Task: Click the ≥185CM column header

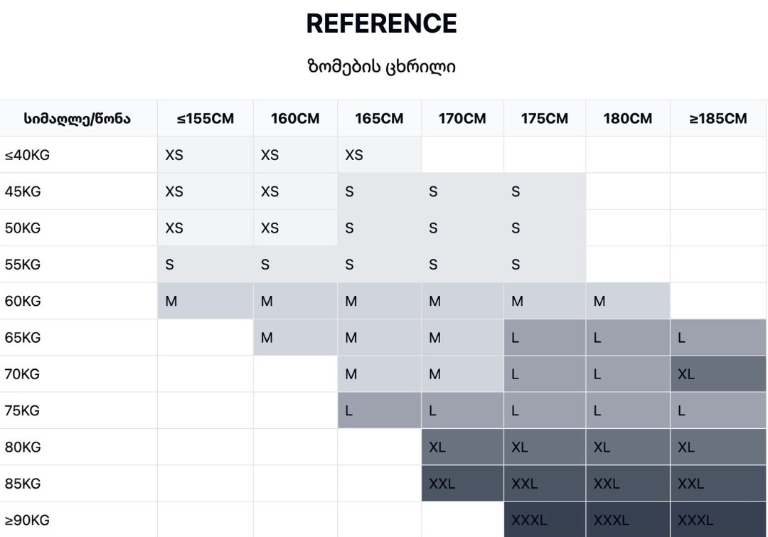Action: [x=718, y=119]
